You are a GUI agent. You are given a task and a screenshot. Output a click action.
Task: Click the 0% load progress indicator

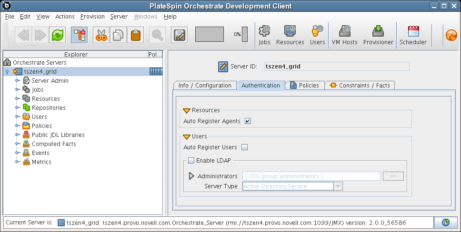pos(241,34)
